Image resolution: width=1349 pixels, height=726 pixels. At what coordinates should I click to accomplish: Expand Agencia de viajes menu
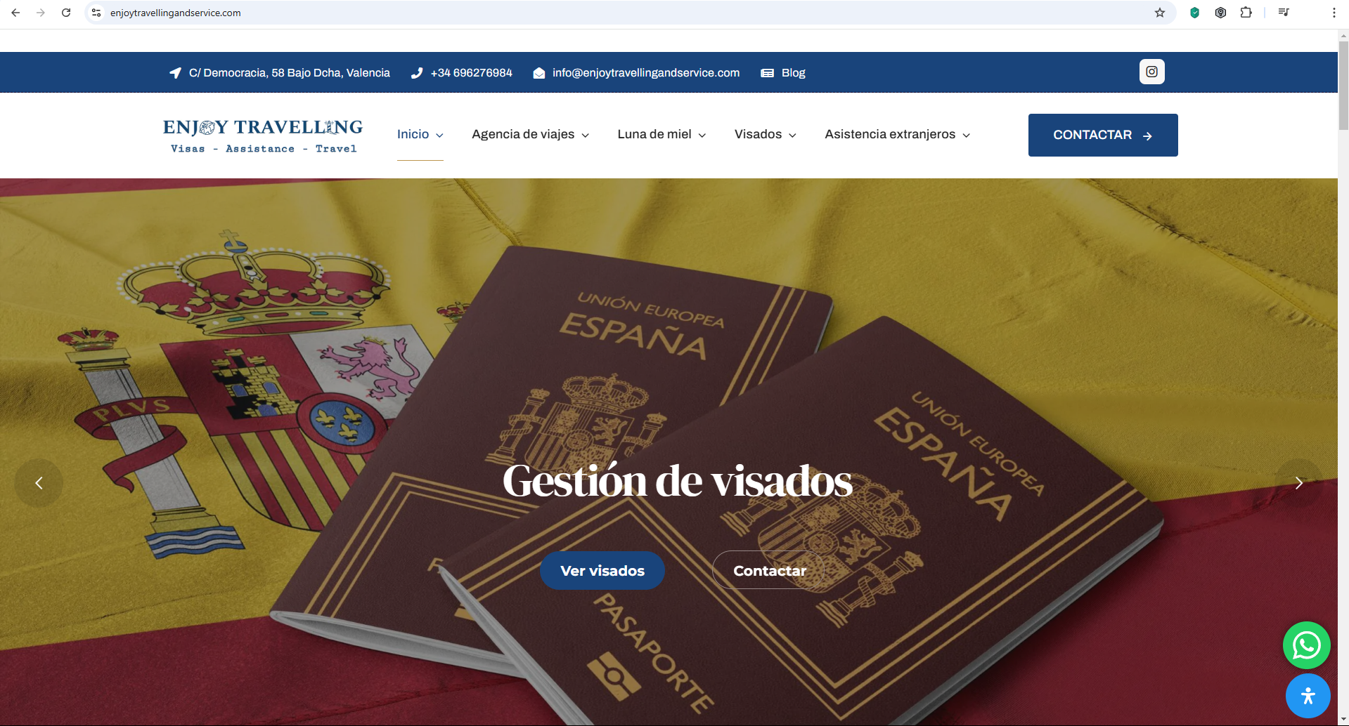[x=530, y=134]
